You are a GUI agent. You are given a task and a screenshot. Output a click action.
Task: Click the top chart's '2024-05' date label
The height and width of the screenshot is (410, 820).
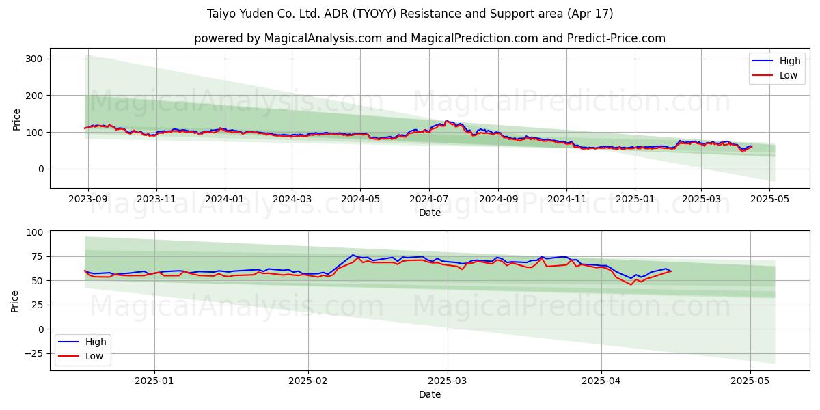[x=360, y=199]
